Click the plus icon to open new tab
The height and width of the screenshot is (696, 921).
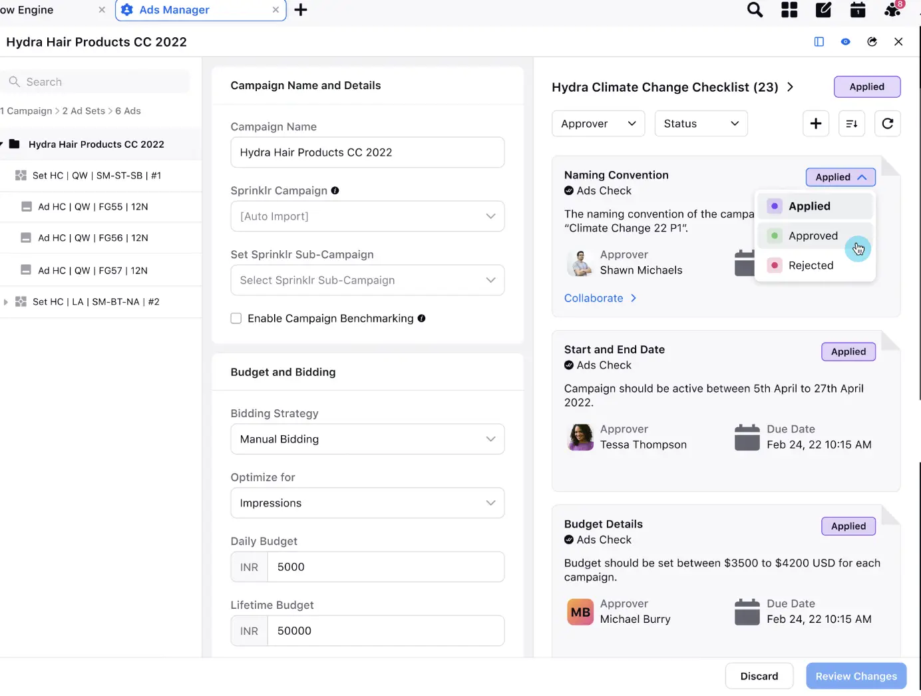(301, 10)
